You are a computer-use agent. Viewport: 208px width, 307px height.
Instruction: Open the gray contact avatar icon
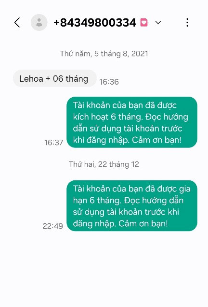pos(39,23)
